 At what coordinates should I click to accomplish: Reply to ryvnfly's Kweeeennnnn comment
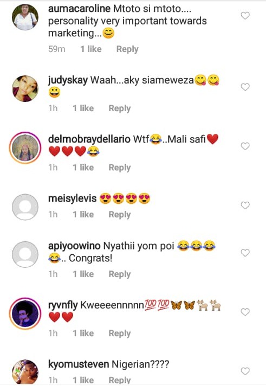click(120, 333)
